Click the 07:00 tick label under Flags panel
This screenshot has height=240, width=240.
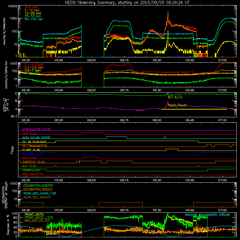223,180
